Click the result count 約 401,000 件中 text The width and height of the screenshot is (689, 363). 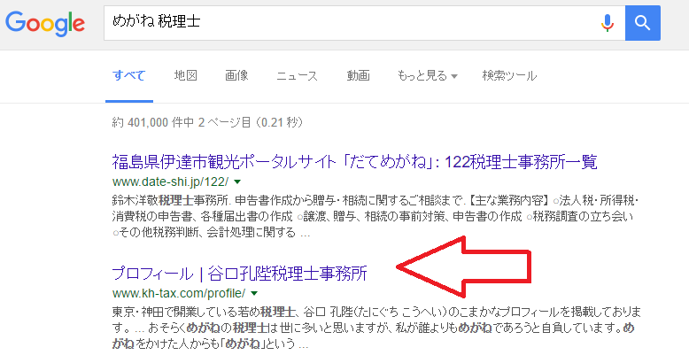pyautogui.click(x=153, y=122)
